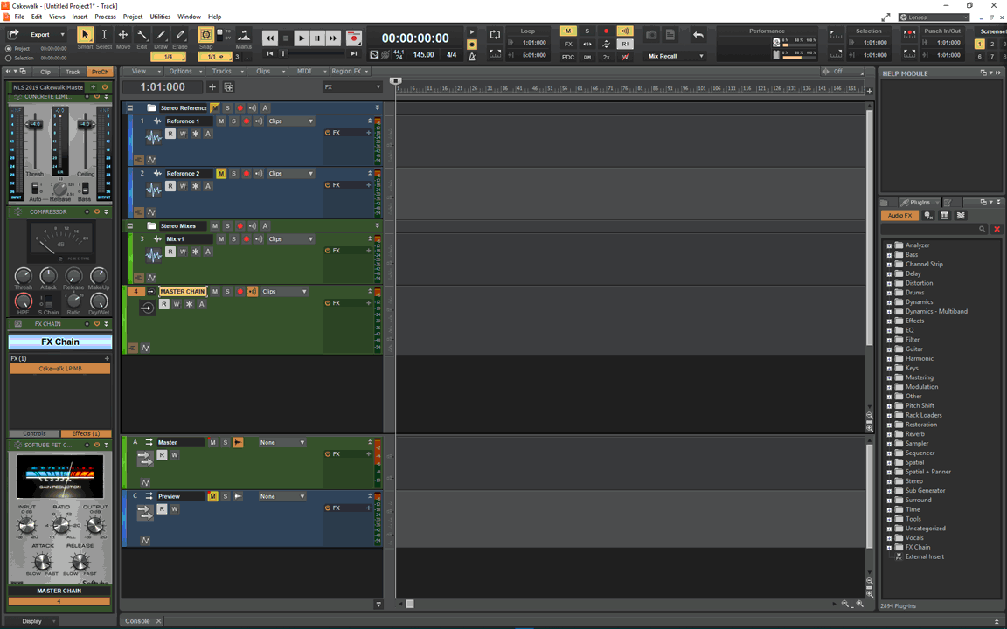
Task: Adjust the Thresh fader in limiter
Action: 35,124
